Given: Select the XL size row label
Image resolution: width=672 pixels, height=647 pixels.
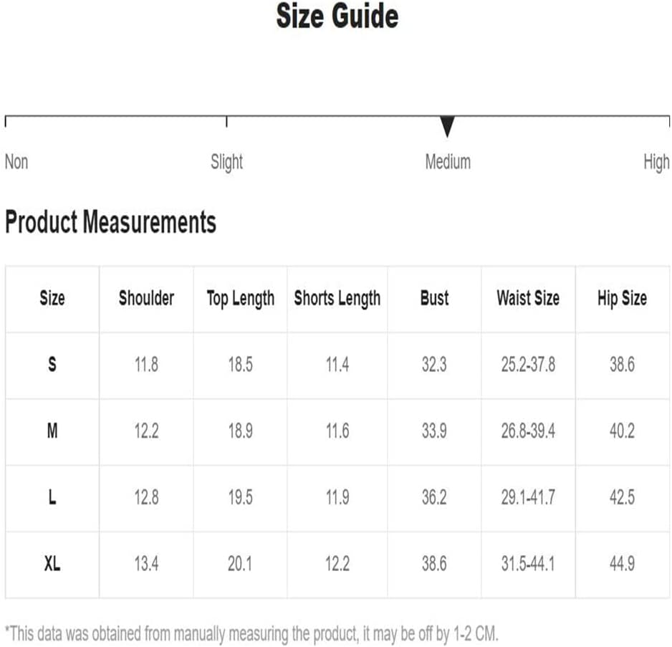Looking at the screenshot, I should click(x=52, y=564).
